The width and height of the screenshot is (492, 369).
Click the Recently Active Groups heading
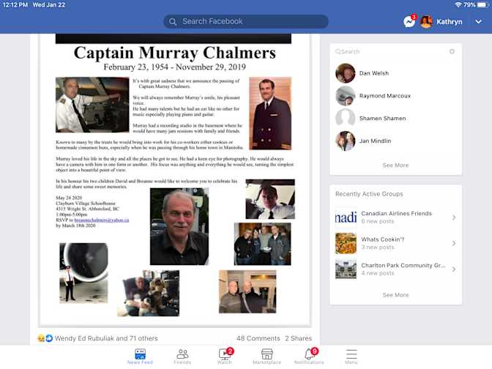(369, 194)
